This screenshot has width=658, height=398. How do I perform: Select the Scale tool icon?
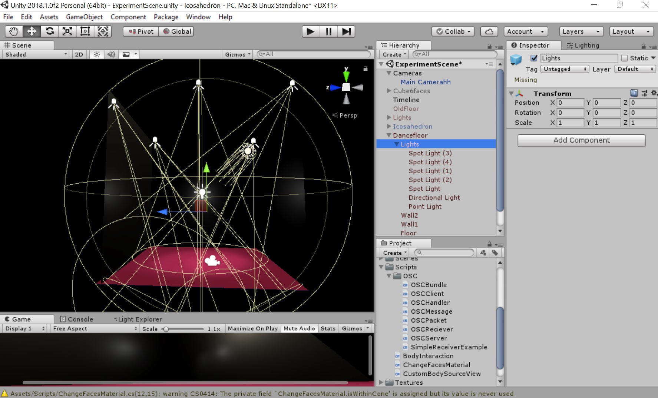67,31
